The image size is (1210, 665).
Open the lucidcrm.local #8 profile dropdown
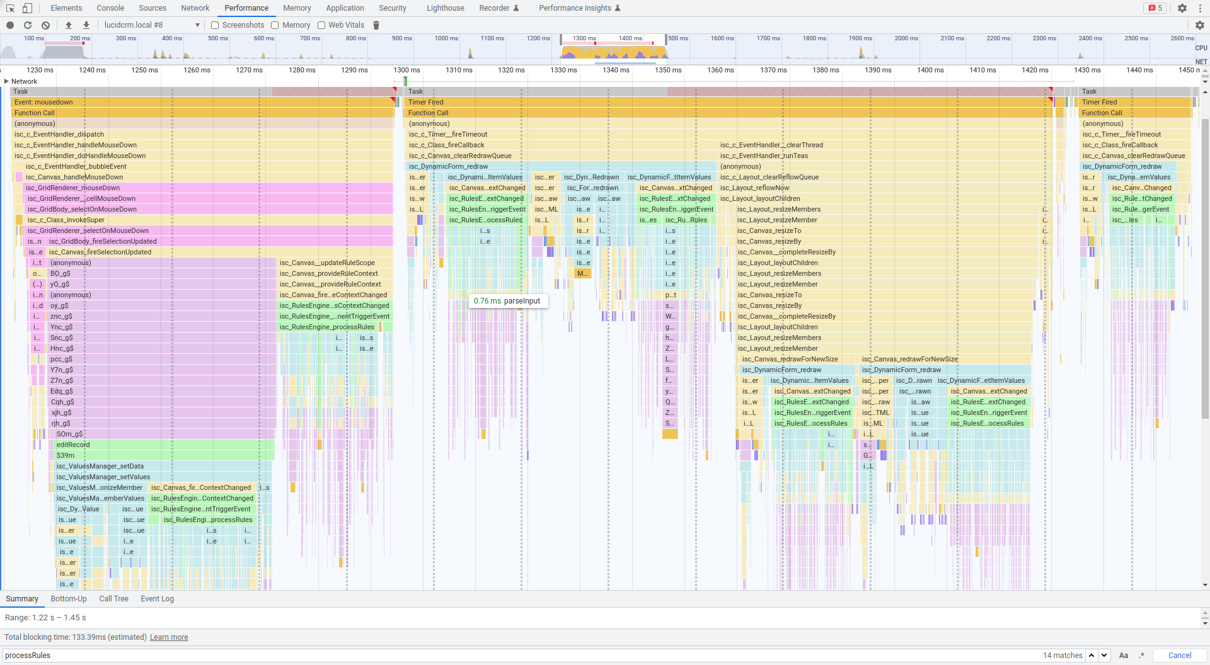151,25
